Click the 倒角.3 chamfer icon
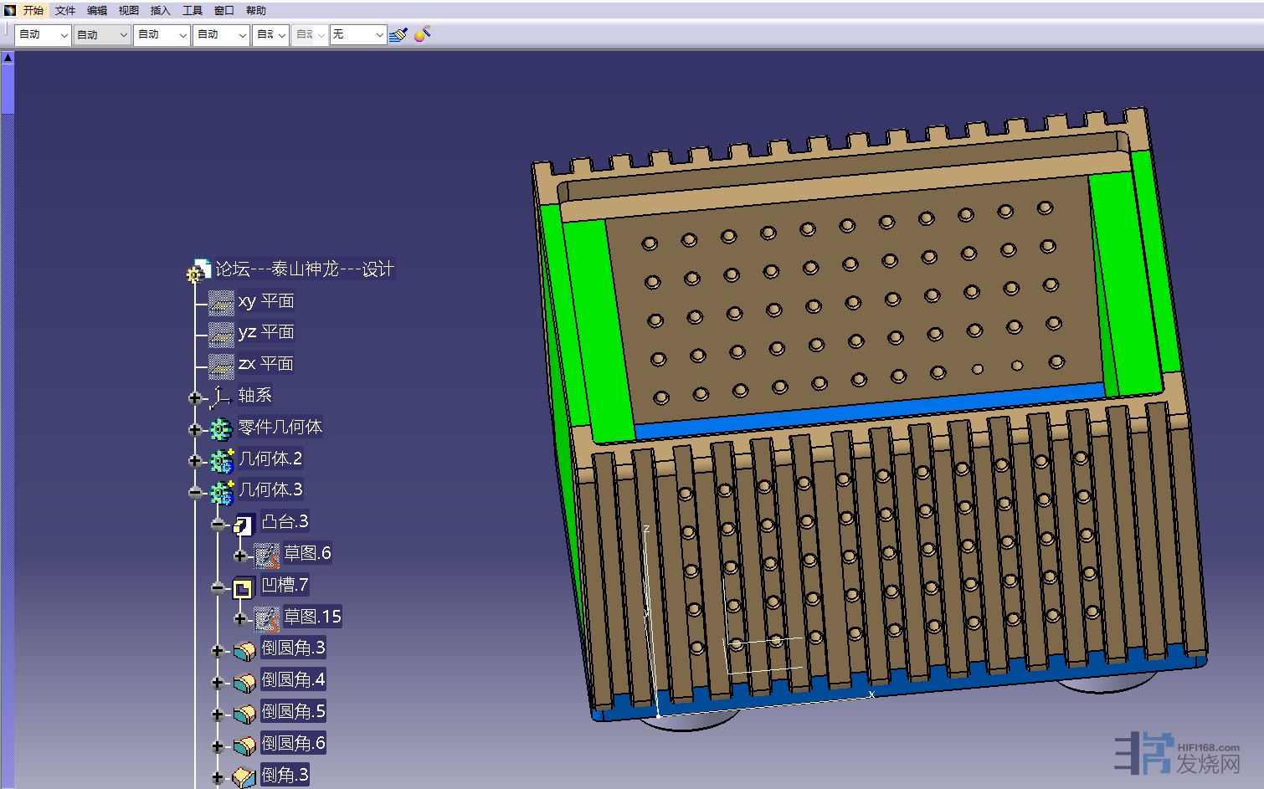Viewport: 1264px width, 789px height. pos(244,776)
